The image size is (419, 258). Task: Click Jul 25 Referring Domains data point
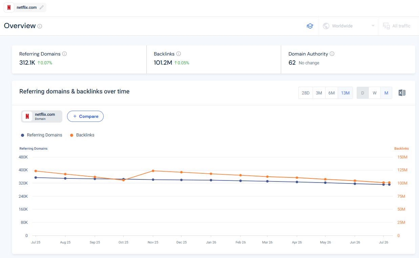tap(36, 177)
